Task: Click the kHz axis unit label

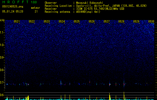Action: click(x=2, y=20)
